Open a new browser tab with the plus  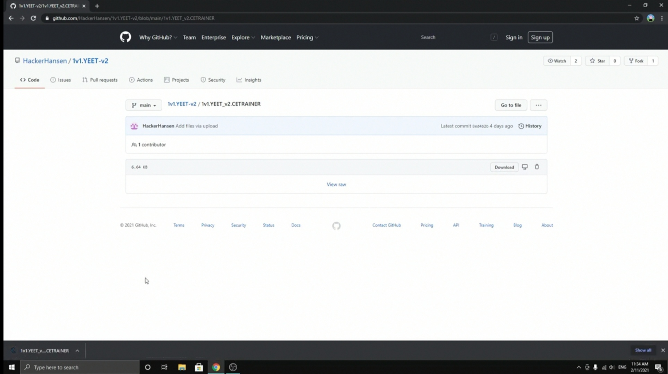(x=97, y=6)
